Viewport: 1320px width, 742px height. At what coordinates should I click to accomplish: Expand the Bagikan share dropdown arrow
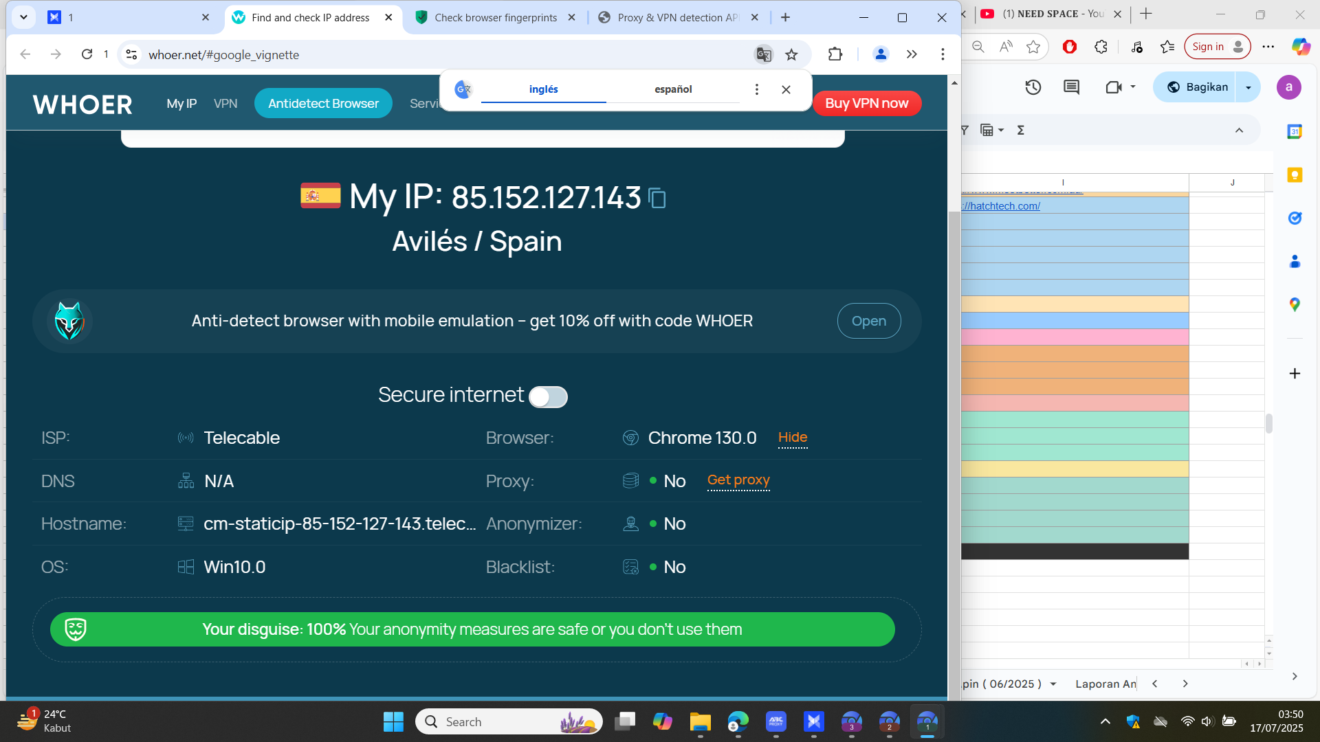pos(1248,87)
